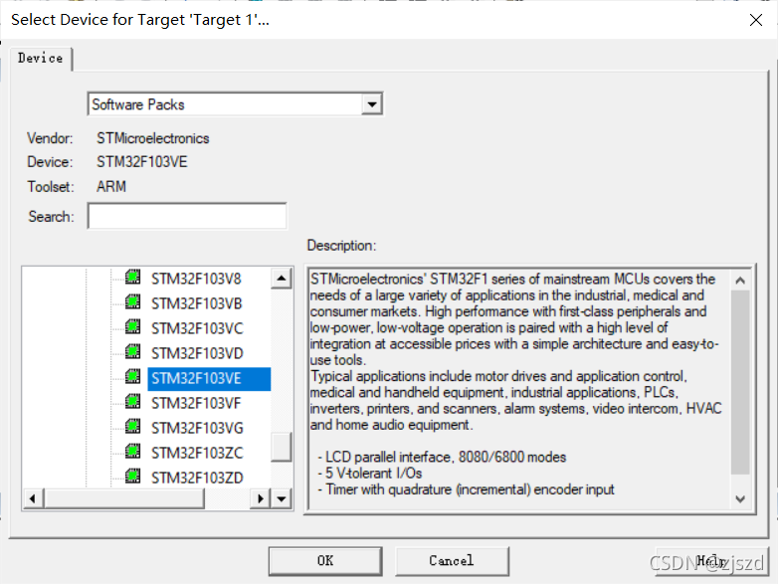Image resolution: width=778 pixels, height=584 pixels.
Task: Click device list scroll right arrow
Action: pyautogui.click(x=260, y=498)
